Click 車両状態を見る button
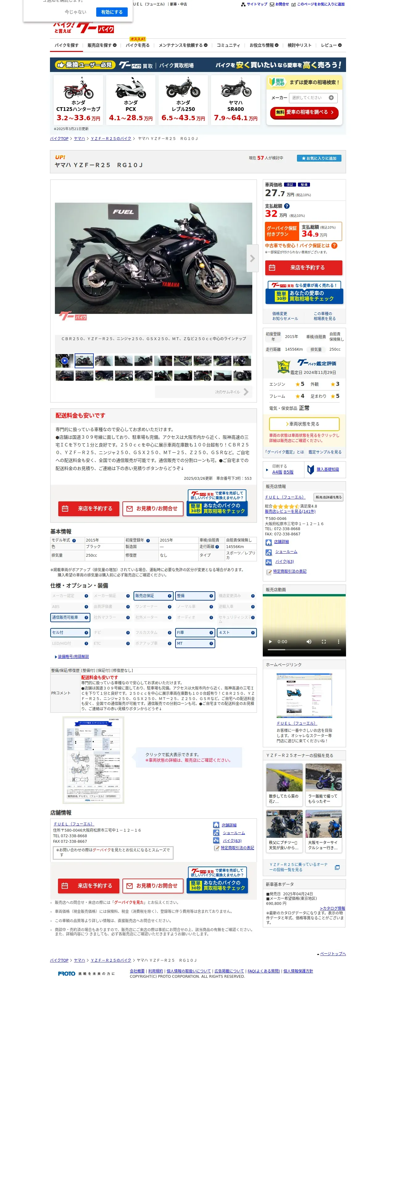This screenshot has width=396, height=1190. point(304,424)
